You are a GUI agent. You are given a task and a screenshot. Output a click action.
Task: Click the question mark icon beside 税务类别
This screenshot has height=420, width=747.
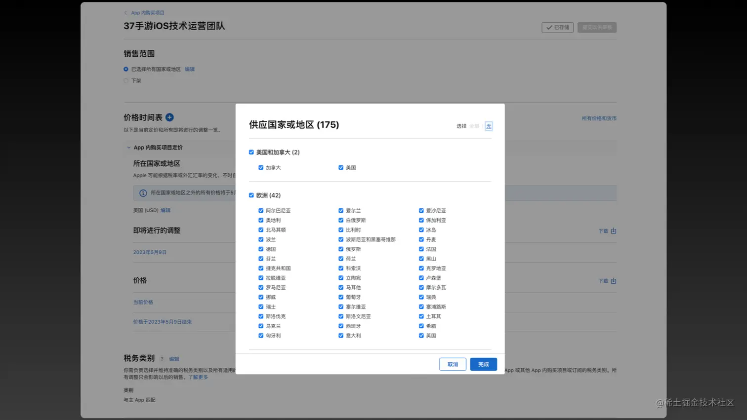[x=162, y=359]
